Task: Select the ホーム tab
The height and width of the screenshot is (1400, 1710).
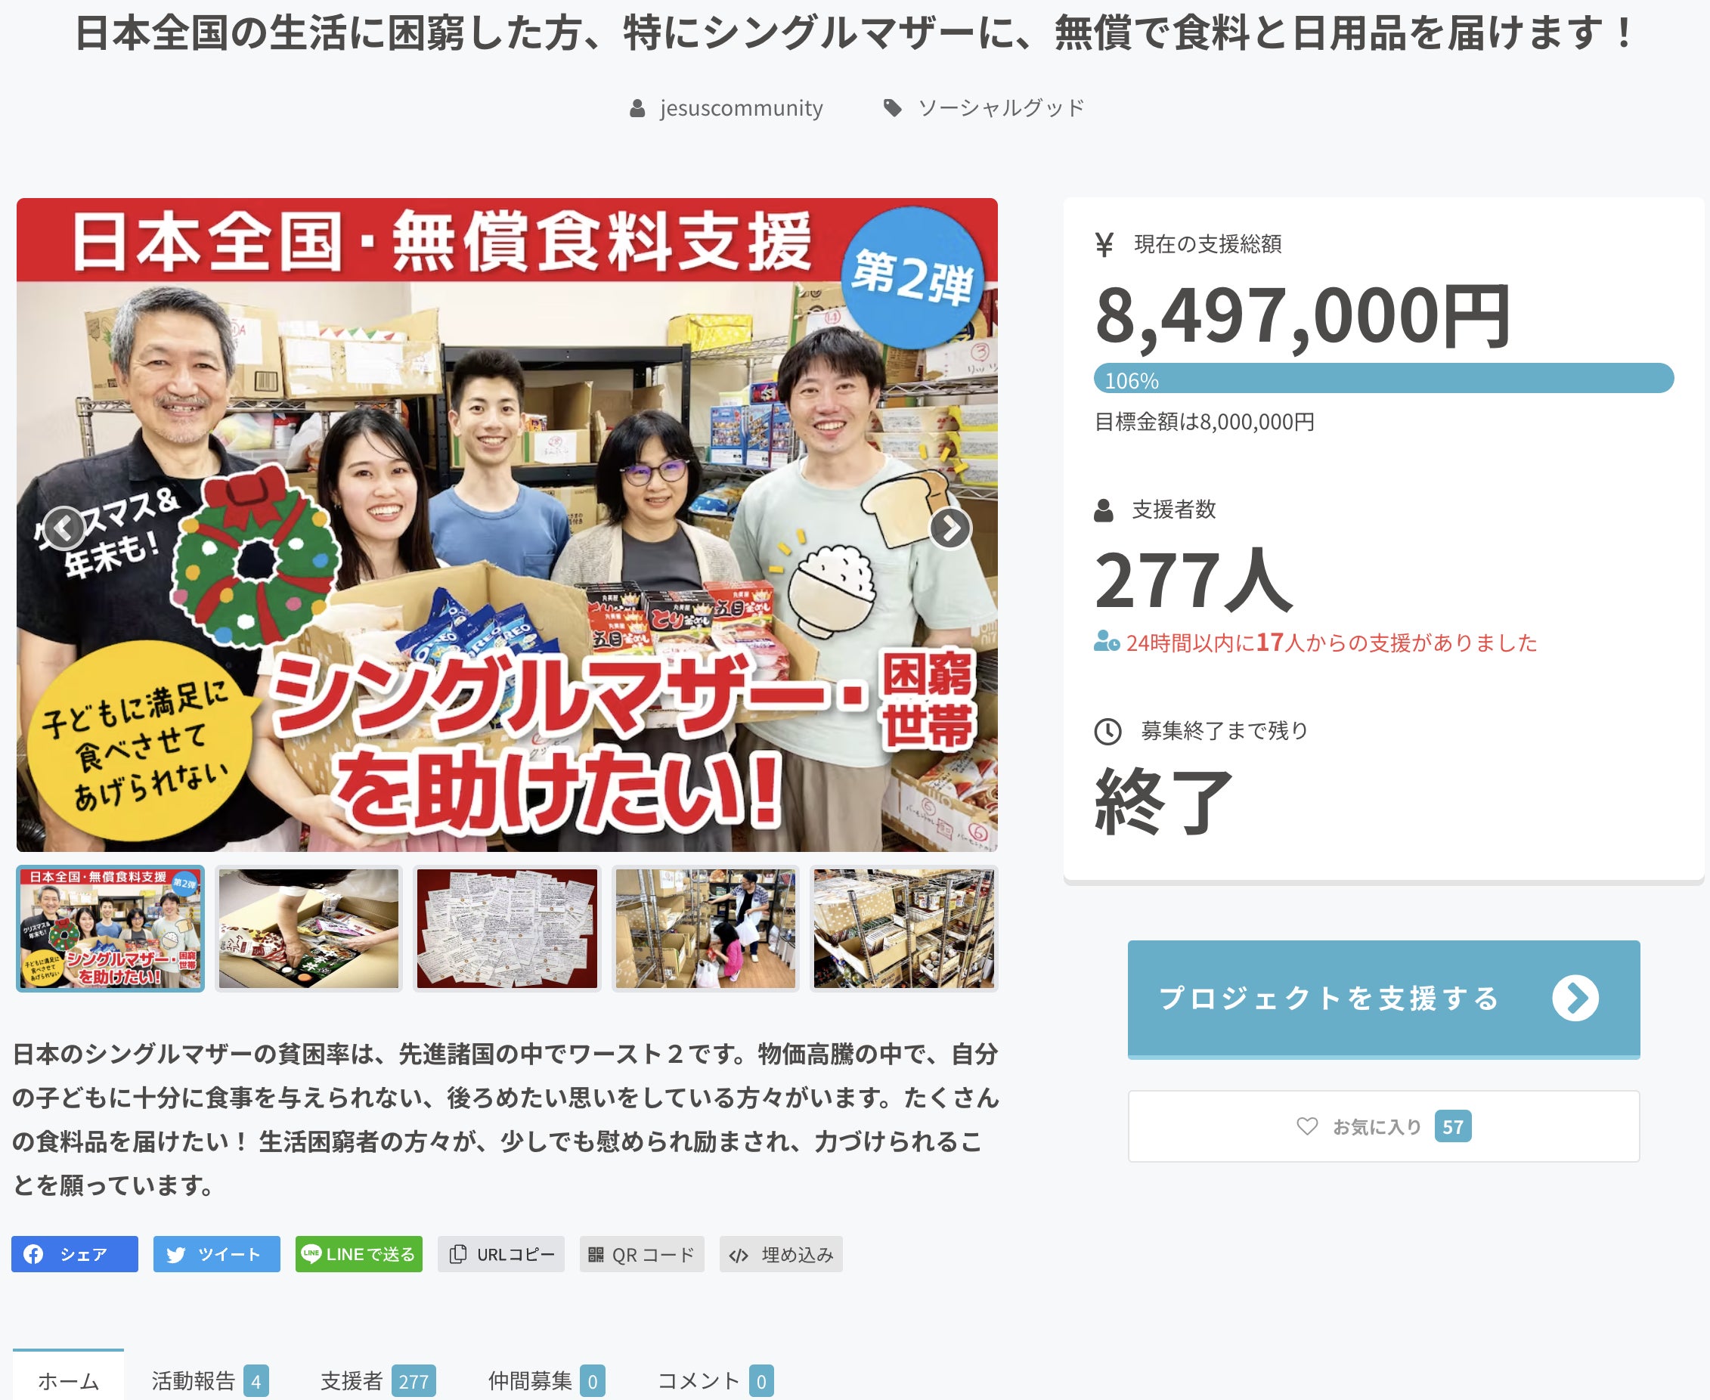Action: 69,1378
